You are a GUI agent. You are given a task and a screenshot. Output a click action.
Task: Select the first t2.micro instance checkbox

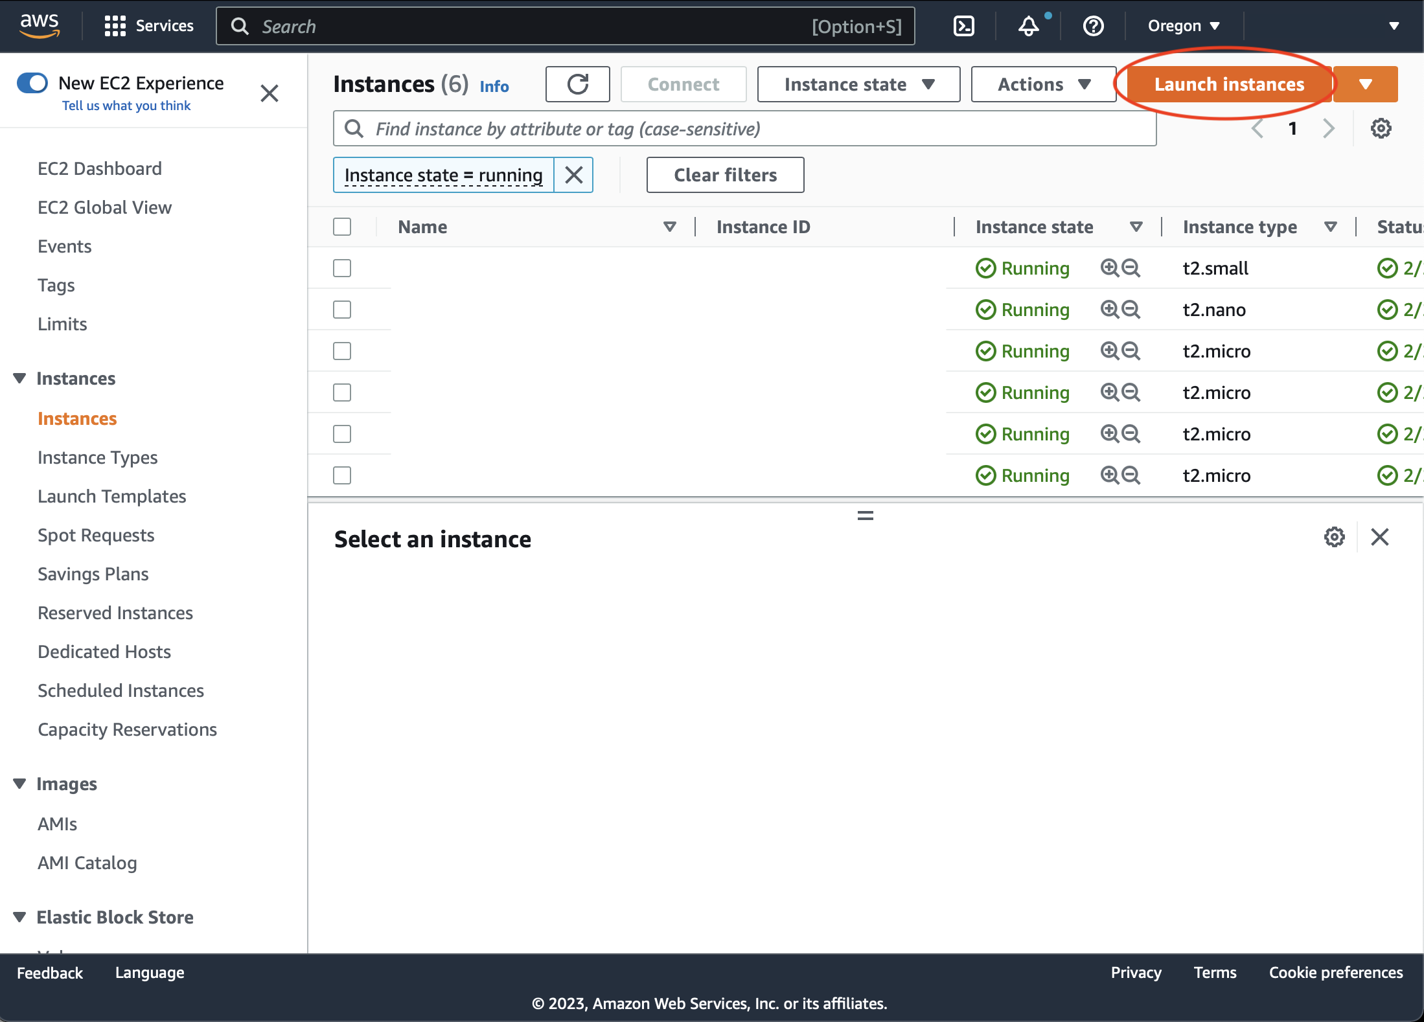342,351
